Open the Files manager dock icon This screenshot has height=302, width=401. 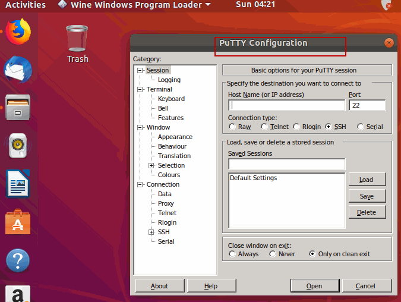pos(18,108)
